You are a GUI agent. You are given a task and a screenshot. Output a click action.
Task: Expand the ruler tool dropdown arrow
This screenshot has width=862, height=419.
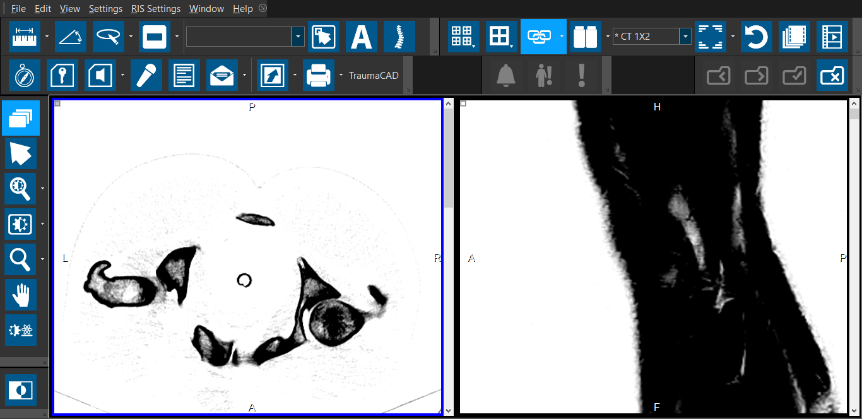click(47, 37)
